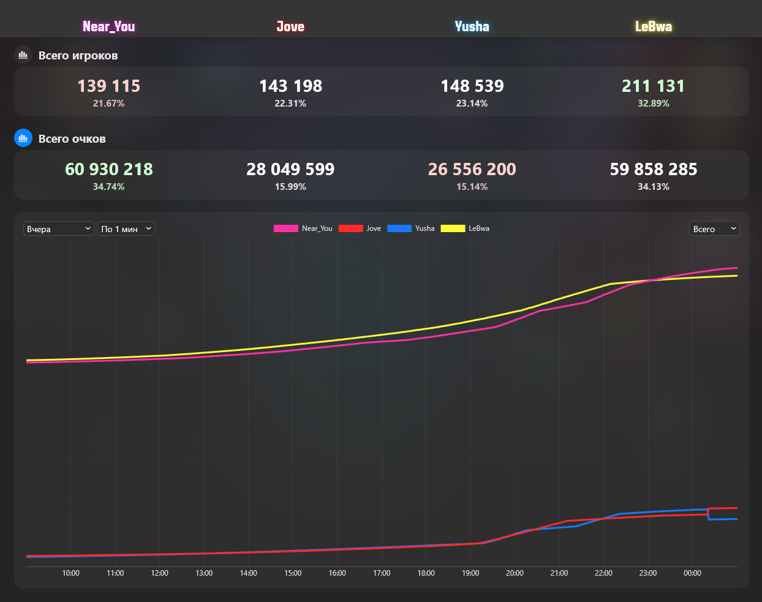Viewport: 762px width, 602px height.
Task: Open the Вчера date range dropdown
Action: click(x=59, y=228)
